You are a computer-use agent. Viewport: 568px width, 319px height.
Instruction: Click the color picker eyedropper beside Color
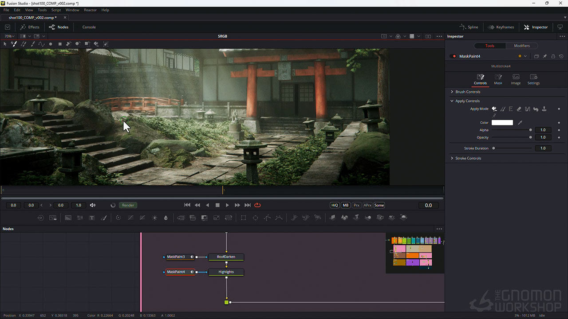(x=520, y=123)
